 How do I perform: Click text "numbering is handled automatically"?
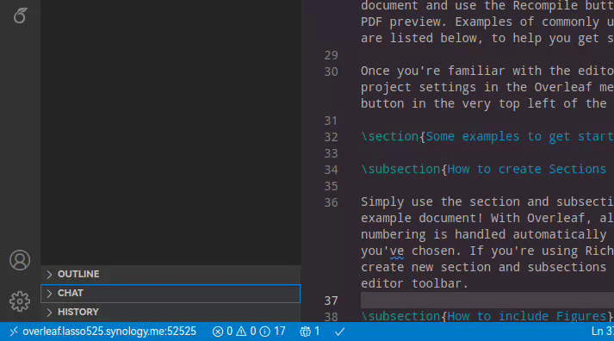tap(484, 234)
